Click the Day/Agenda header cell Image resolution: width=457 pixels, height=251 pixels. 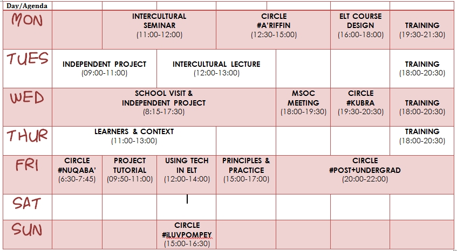pos(28,6)
